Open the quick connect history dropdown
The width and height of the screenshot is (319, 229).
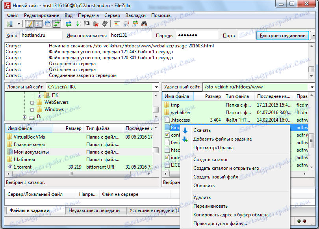pyautogui.click(x=313, y=36)
